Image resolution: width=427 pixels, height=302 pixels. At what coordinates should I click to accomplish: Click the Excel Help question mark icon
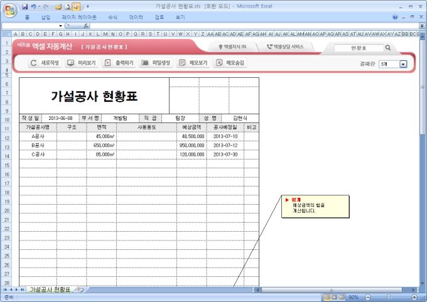pyautogui.click(x=395, y=17)
